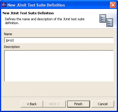Place cursor in the "jproj1" text
The height and width of the screenshot is (112, 118).
pos(10,40)
